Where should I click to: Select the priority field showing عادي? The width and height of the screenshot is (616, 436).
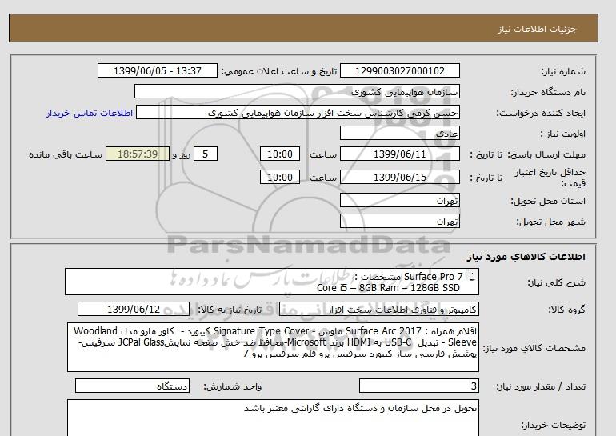pyautogui.click(x=399, y=134)
